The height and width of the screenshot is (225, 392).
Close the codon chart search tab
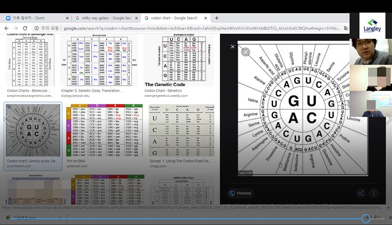(x=205, y=18)
